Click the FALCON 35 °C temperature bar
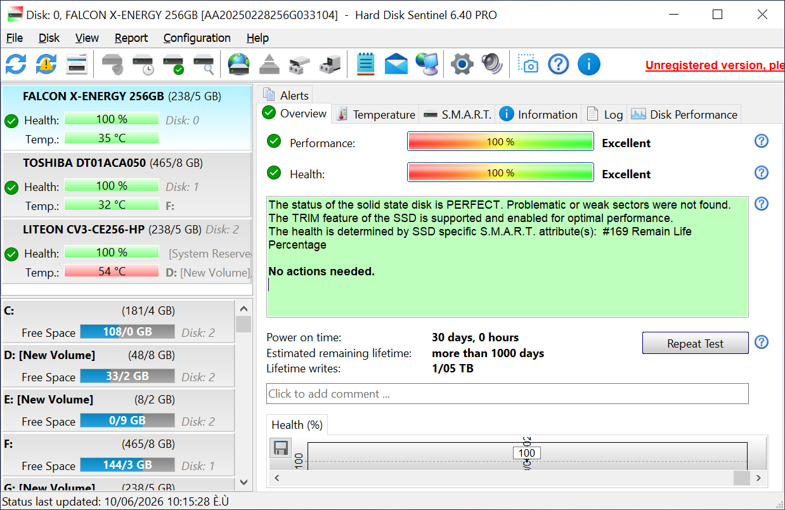This screenshot has height=510, width=785. [x=112, y=138]
